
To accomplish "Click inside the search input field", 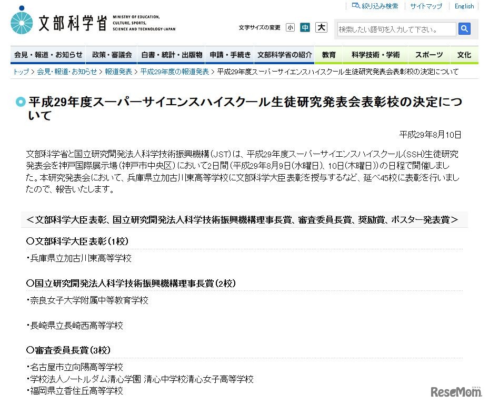I will click(x=396, y=29).
